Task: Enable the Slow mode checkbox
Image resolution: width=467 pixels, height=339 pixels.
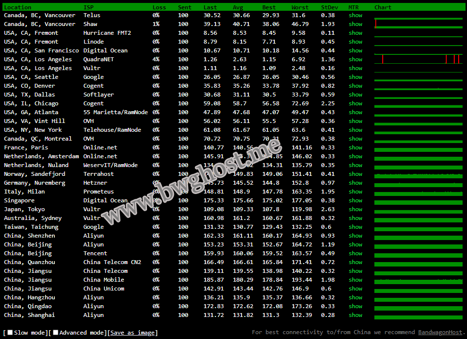Action: tap(10, 333)
